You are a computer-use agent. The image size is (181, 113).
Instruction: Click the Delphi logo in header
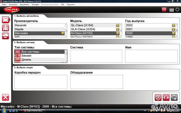[x=11, y=9]
